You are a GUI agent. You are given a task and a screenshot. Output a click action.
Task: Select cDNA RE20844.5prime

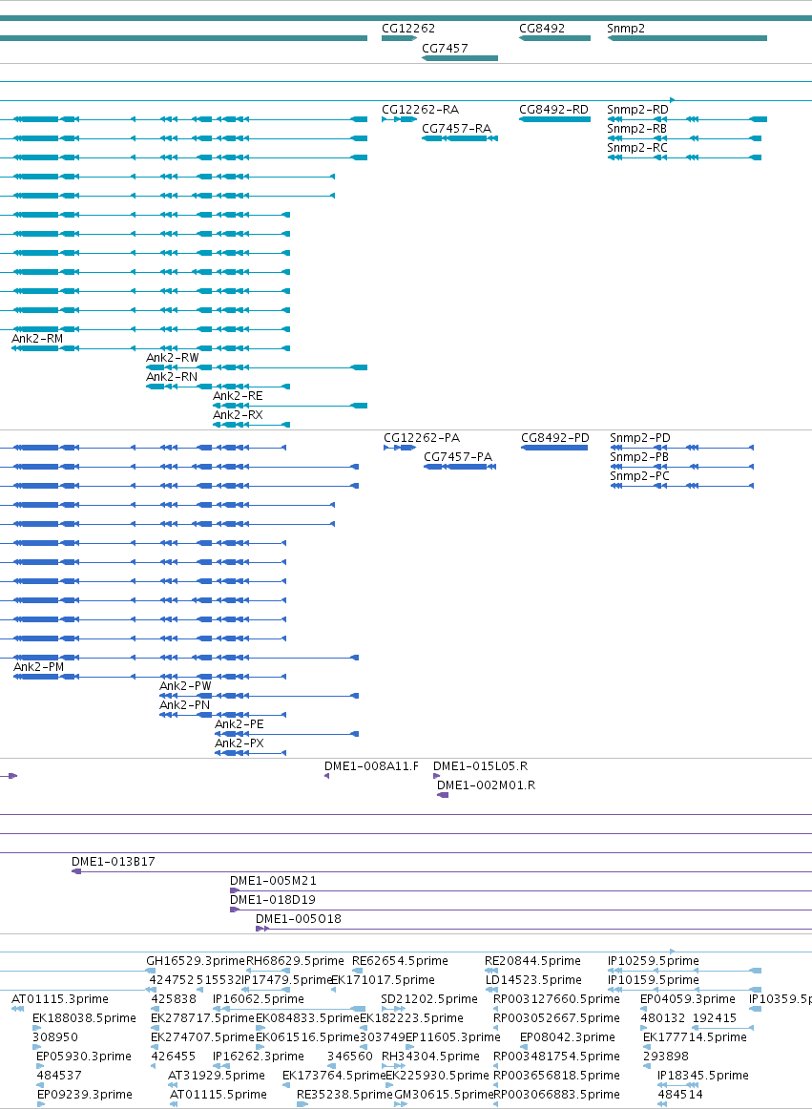[x=532, y=960]
